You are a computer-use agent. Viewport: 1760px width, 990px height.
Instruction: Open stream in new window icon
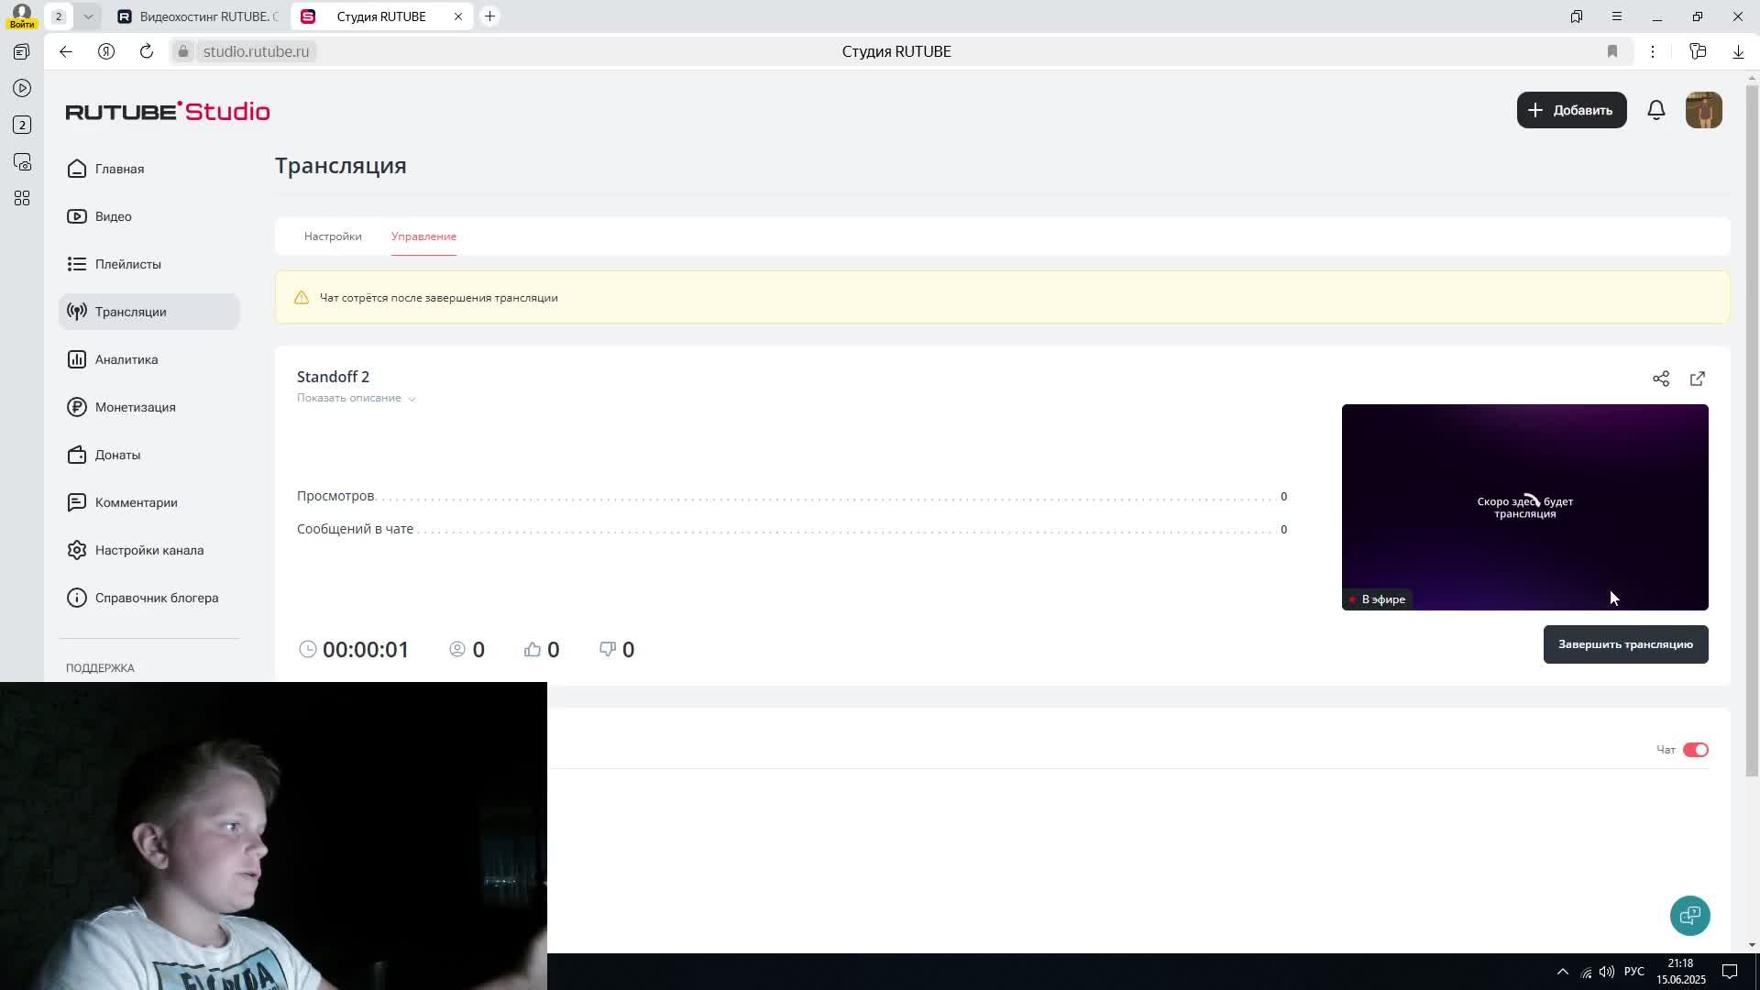[1697, 379]
